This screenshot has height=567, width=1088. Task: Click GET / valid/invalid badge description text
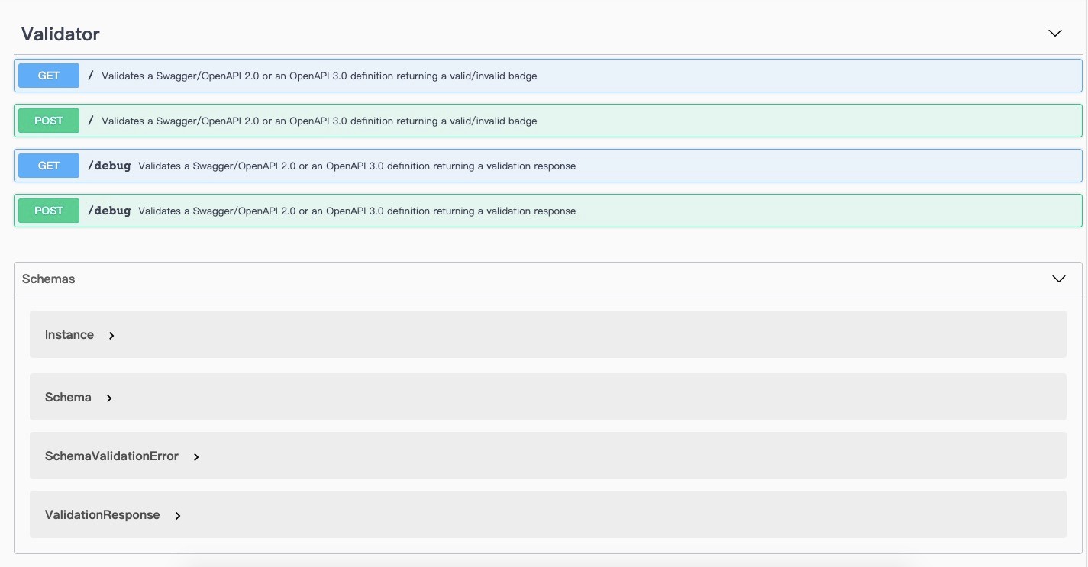coord(319,76)
